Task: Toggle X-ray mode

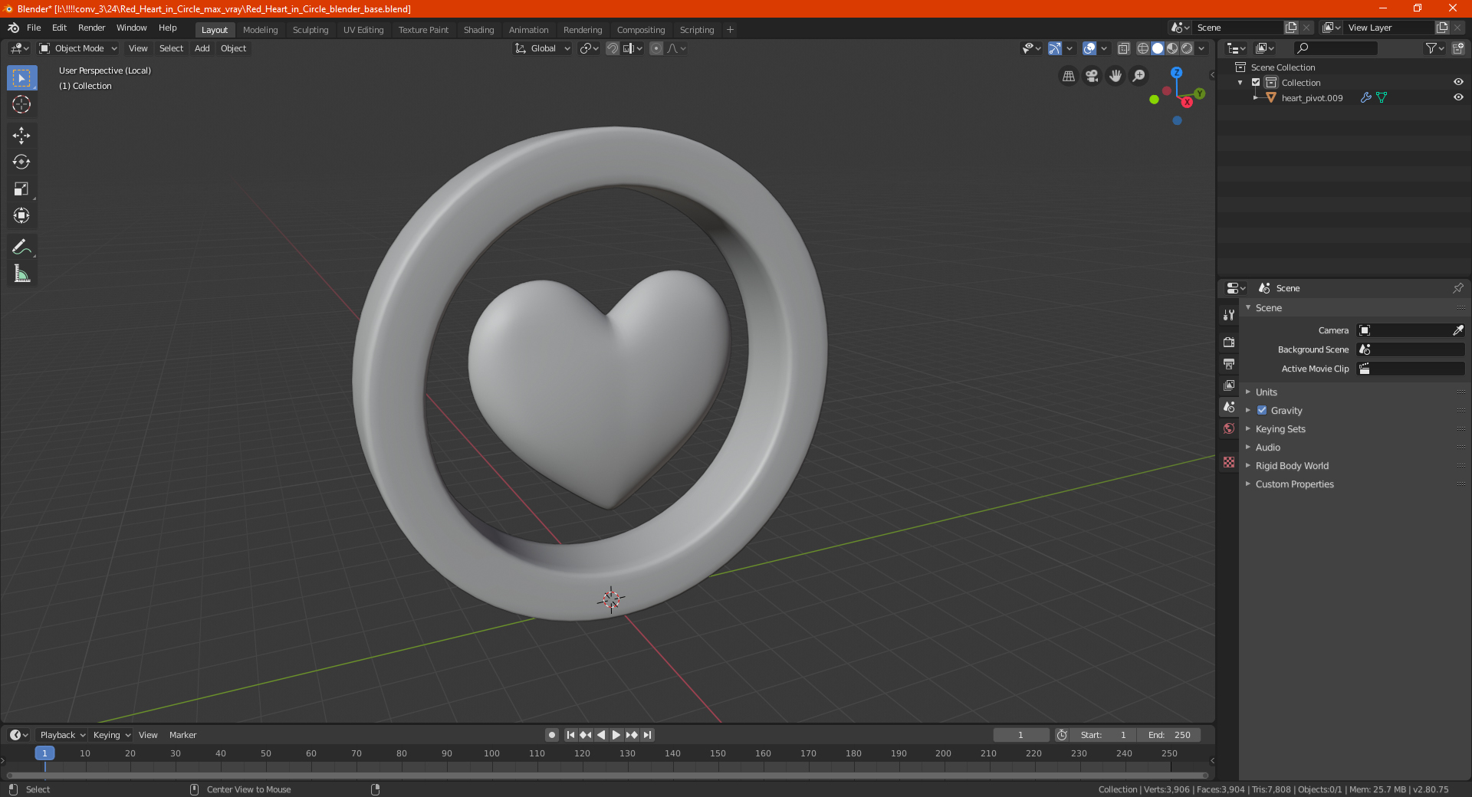Action: pos(1123,48)
